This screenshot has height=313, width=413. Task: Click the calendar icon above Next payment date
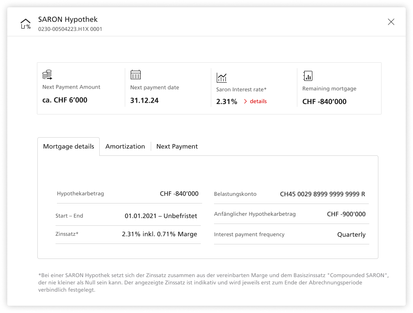pyautogui.click(x=136, y=75)
